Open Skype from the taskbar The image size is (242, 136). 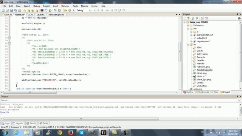click(82, 133)
